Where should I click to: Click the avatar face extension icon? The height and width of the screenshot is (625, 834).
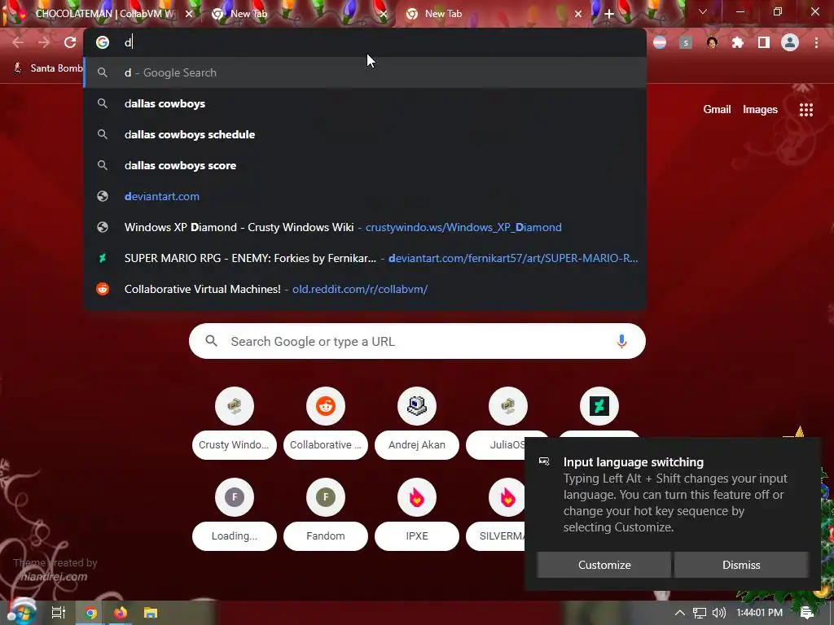pyautogui.click(x=712, y=42)
